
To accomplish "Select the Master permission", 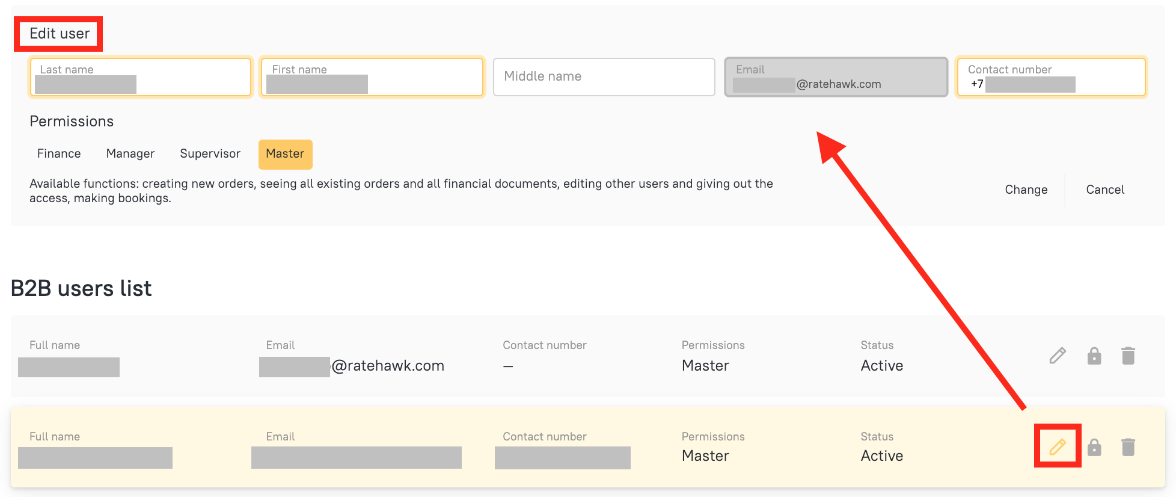I will click(285, 154).
